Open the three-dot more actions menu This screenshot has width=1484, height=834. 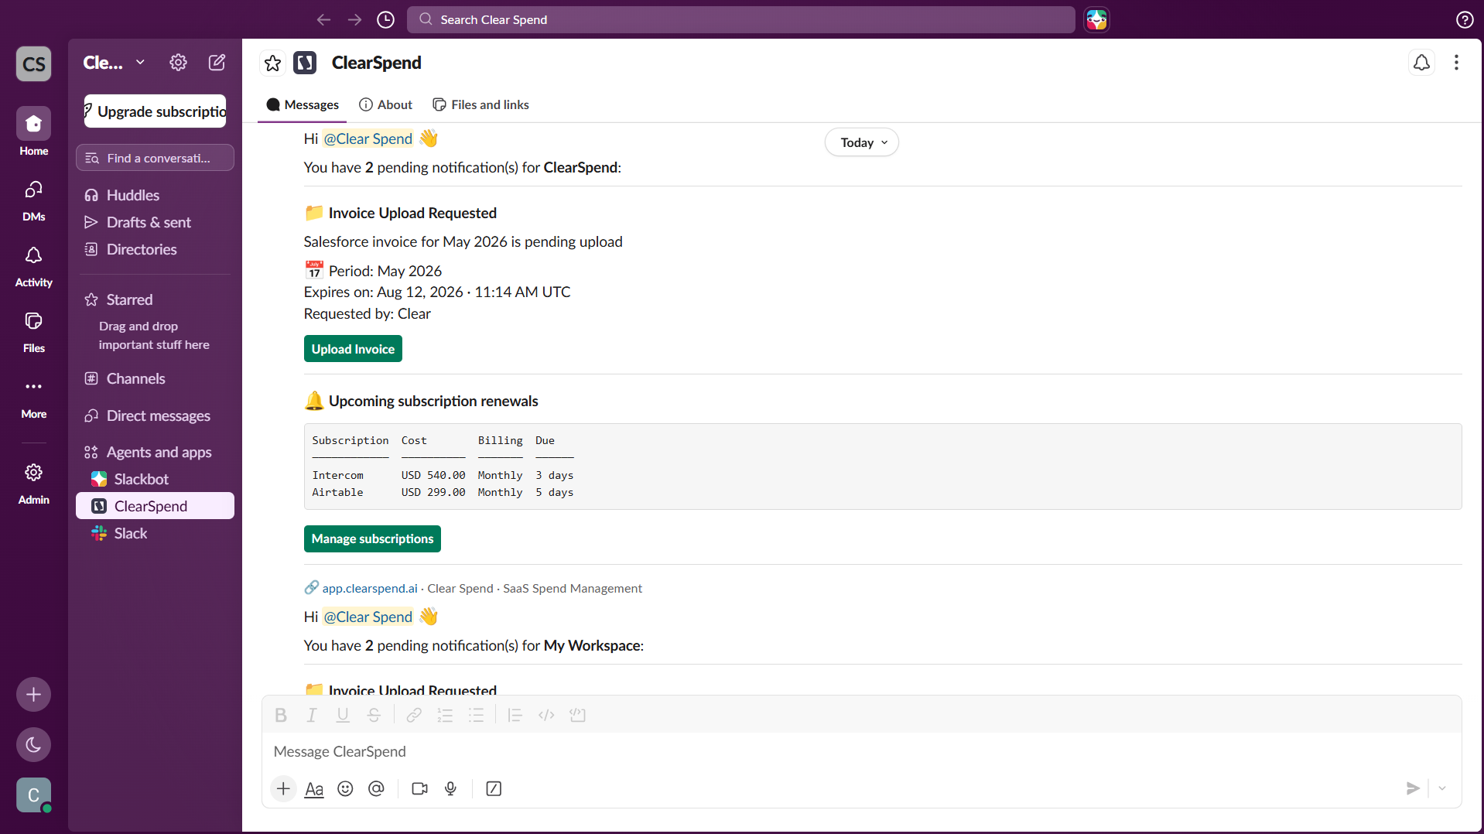[x=1456, y=63]
